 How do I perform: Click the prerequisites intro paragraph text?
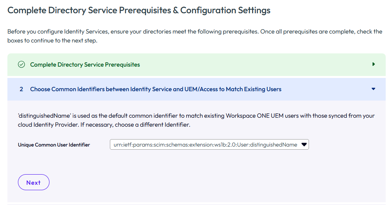pos(195,36)
